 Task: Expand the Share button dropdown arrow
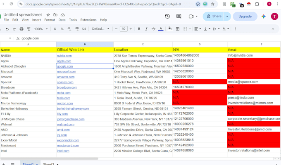(x=227, y=16)
